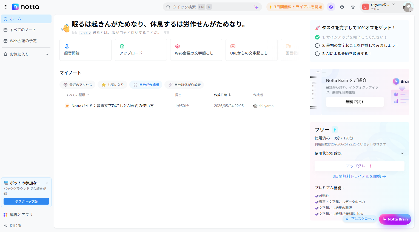
Task: Click the 下にスクロール button
Action: [360, 219]
